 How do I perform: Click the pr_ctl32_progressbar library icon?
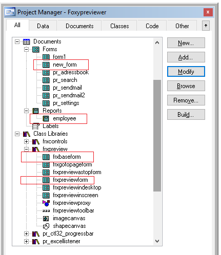click(36, 233)
